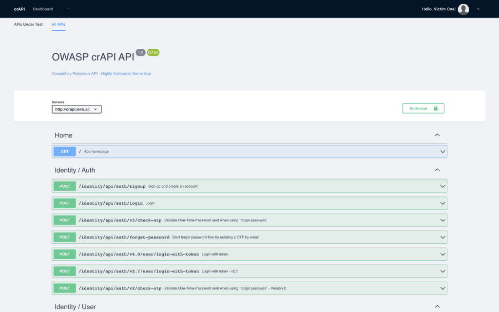Click the lock icon in Authorize
Viewport: 499px width, 312px height.
(x=435, y=108)
